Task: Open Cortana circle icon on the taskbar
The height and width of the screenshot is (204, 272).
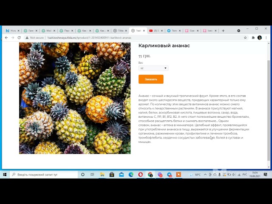Action: (x=83, y=175)
